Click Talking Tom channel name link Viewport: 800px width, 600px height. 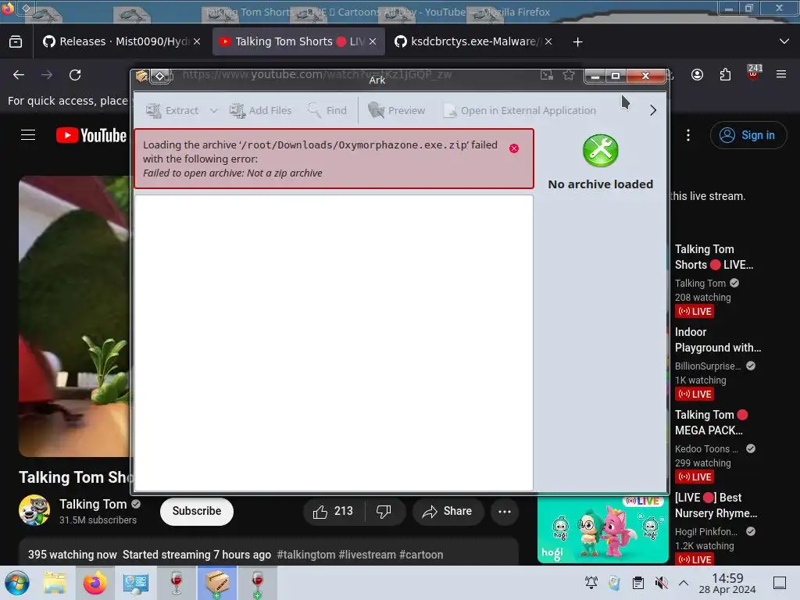click(x=93, y=504)
